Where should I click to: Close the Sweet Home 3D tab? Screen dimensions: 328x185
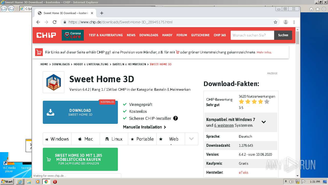click(92, 13)
